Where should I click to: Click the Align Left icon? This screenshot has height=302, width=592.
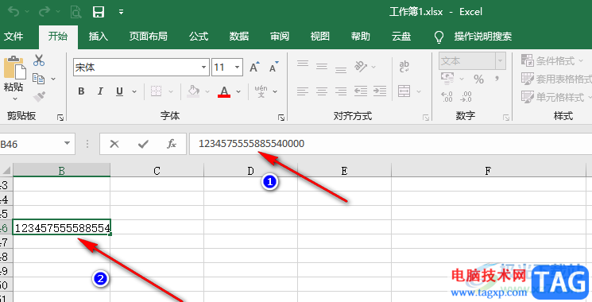[x=303, y=91]
